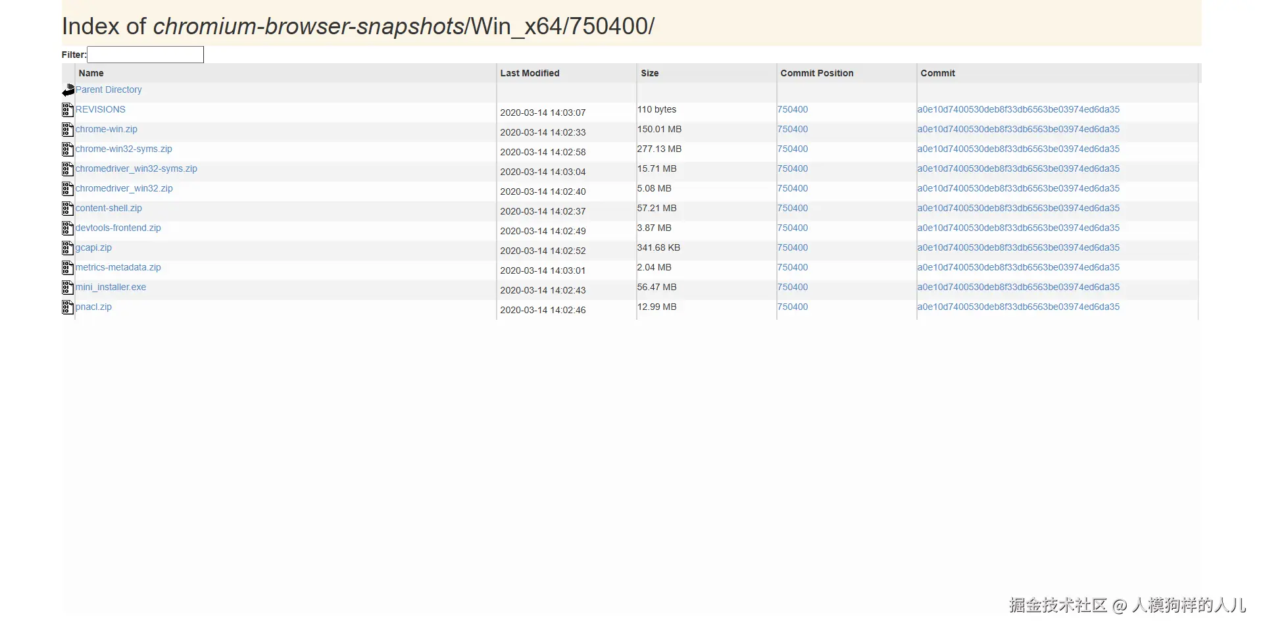Open commit position 750400 in mini_installer.exe row

pos(793,287)
